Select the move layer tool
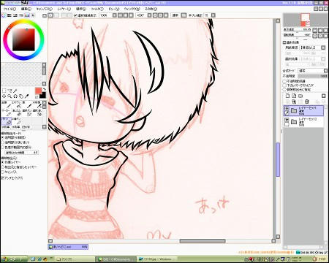 [4, 96]
